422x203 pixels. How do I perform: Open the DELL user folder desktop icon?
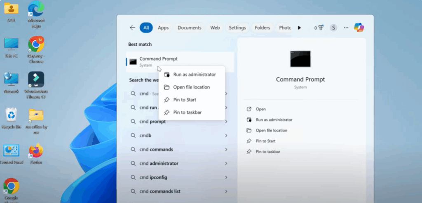click(11, 12)
